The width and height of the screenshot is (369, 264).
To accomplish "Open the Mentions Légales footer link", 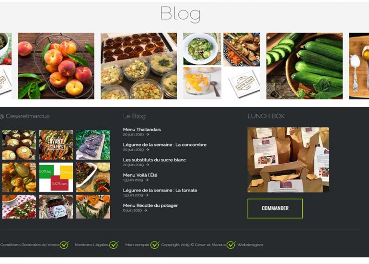I will 92,245.
